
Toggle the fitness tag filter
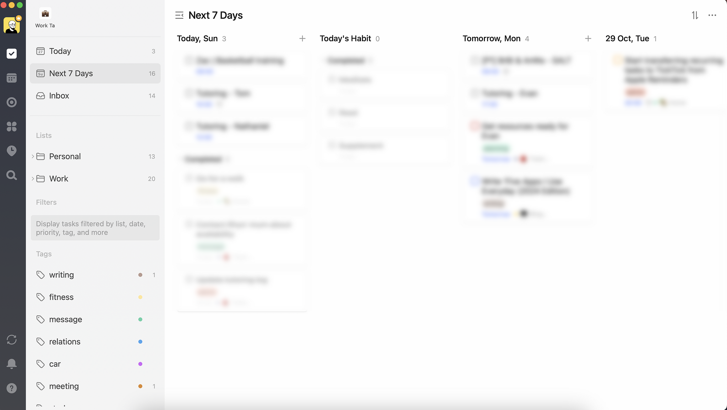61,297
